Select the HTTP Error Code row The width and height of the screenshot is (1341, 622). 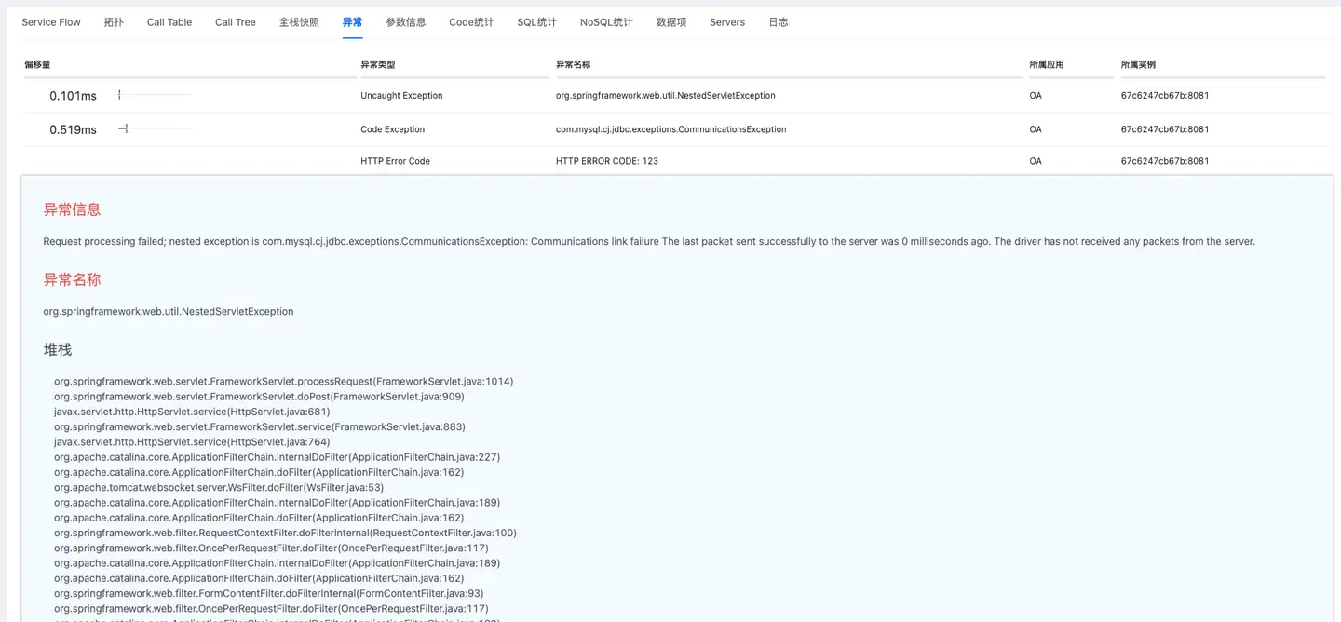pyautogui.click(x=395, y=161)
